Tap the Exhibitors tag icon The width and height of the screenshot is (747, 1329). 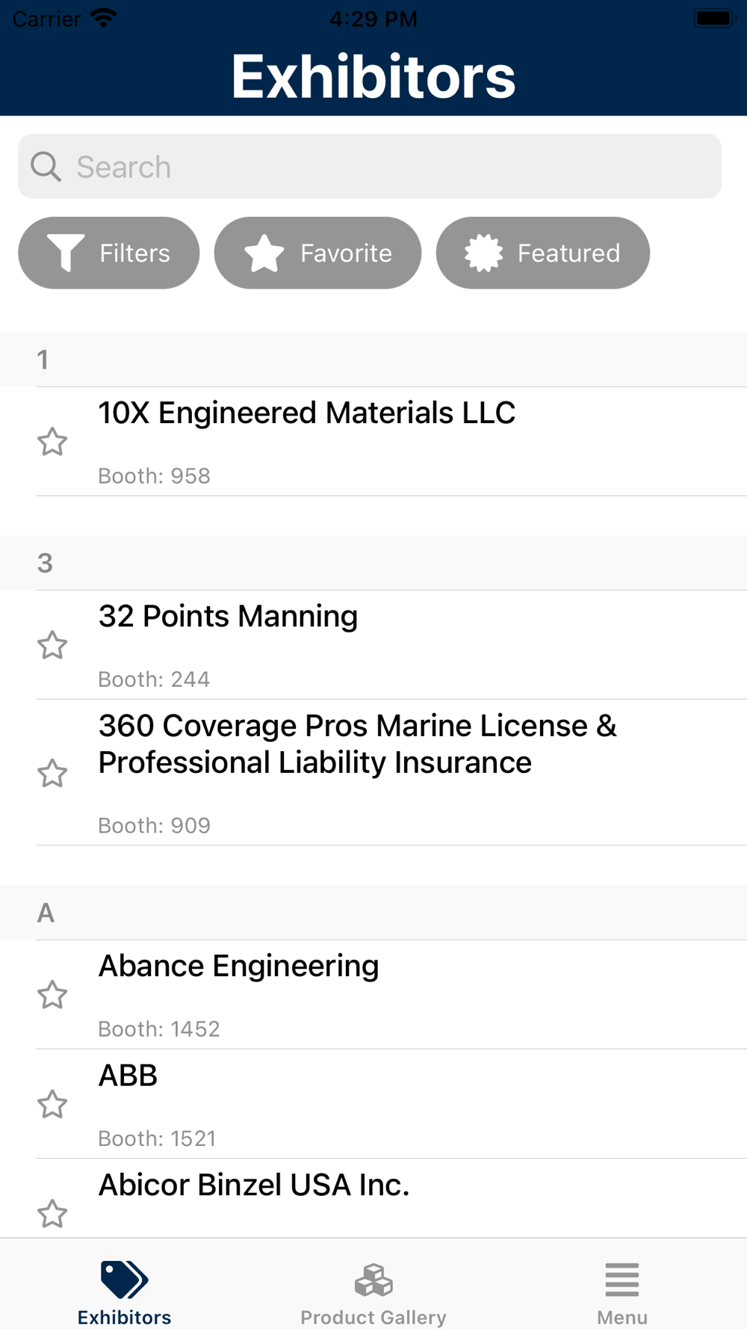124,1279
